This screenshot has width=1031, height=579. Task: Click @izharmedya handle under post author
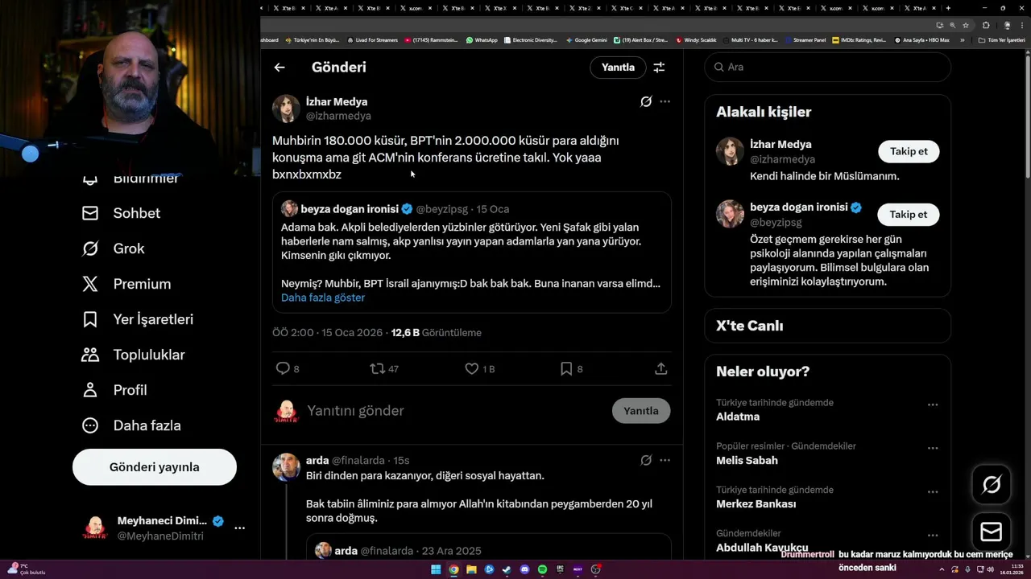click(x=338, y=116)
